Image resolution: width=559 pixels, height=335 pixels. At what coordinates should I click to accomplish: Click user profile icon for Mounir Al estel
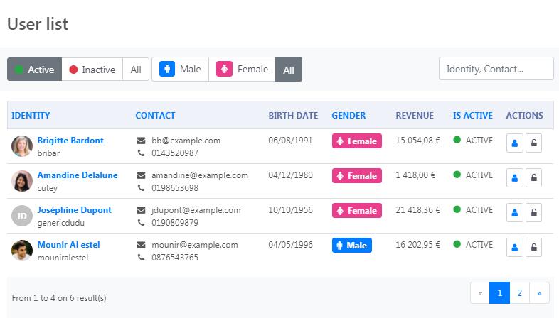515,248
